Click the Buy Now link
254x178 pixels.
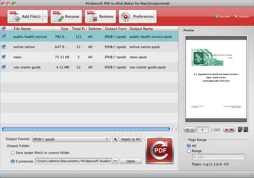222,17
